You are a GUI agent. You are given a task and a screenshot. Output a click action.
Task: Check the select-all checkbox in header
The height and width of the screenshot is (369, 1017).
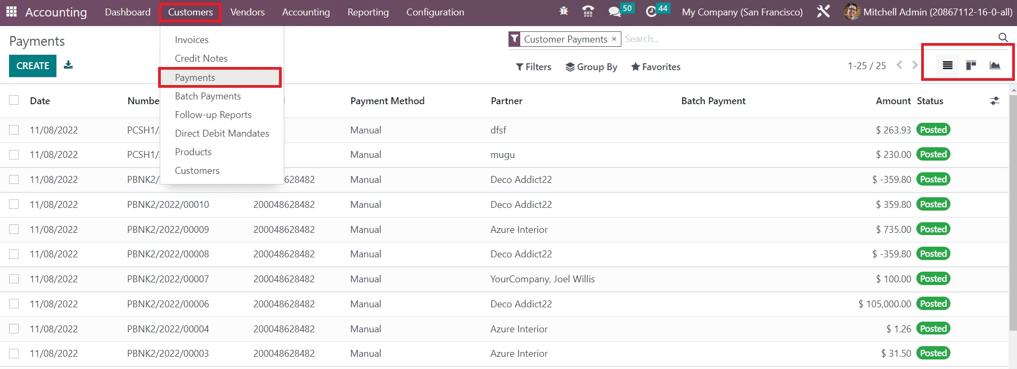pos(14,100)
